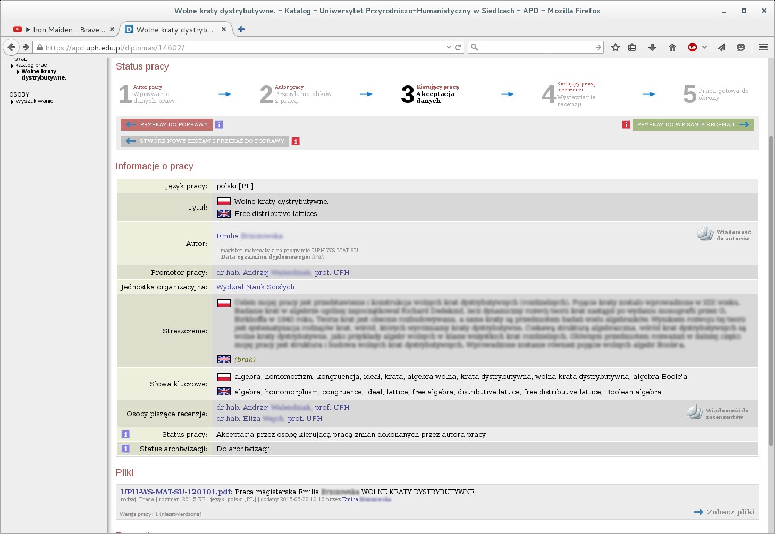Click step 4 Wystawianie recenzji

pos(570,94)
